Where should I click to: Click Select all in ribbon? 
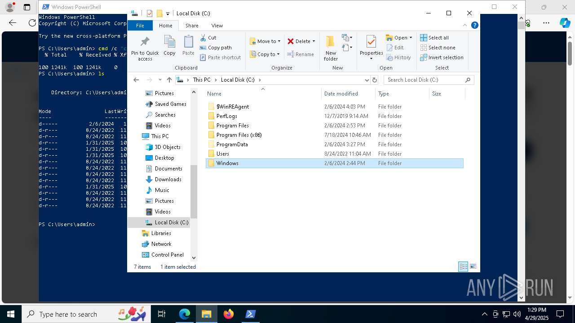[434, 38]
